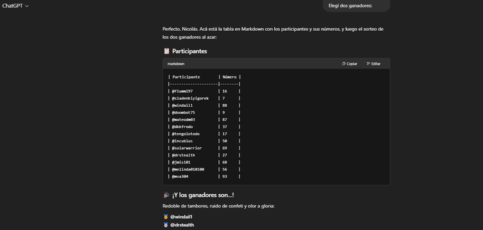Click the @sladenkiyigorek entry in code block
The image size is (483, 230).
coord(190,98)
